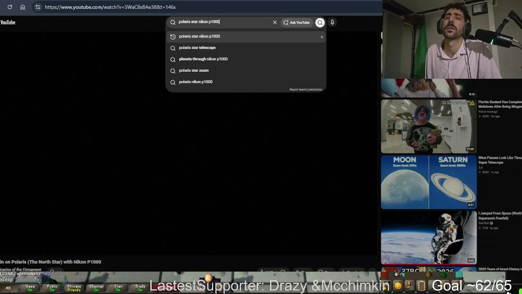Click 'Report search predictions' link

point(305,89)
